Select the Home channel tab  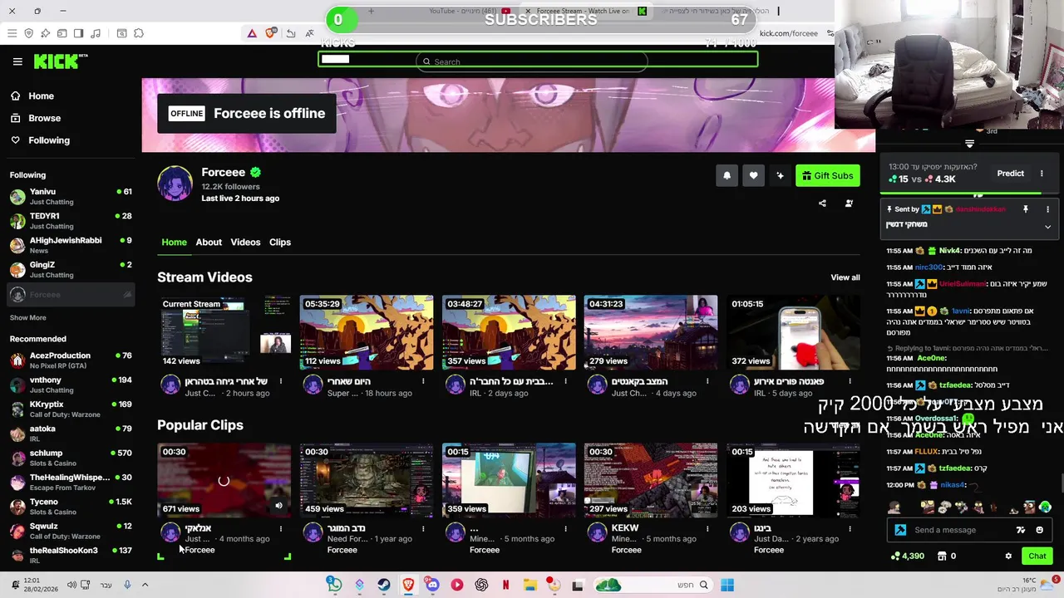[x=174, y=242]
